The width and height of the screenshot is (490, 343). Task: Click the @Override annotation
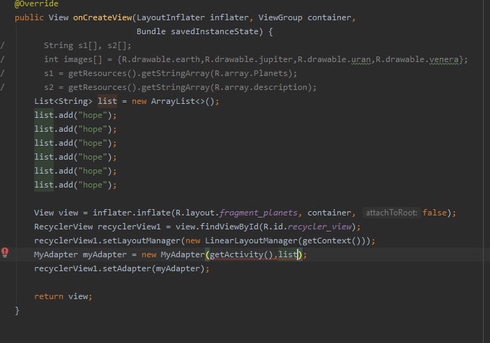coord(36,3)
